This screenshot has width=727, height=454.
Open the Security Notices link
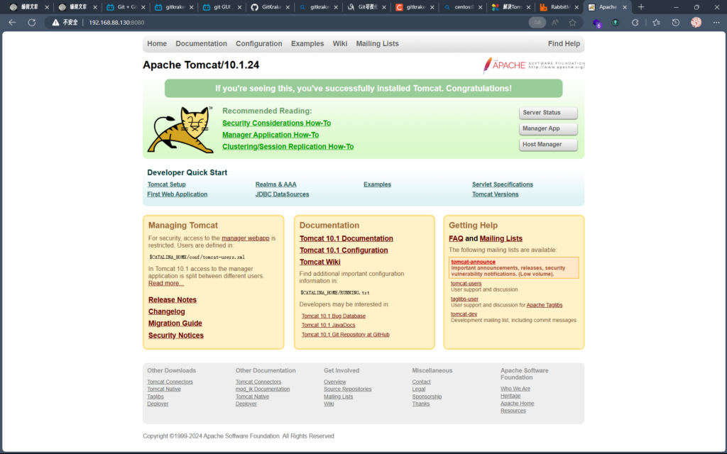click(176, 336)
